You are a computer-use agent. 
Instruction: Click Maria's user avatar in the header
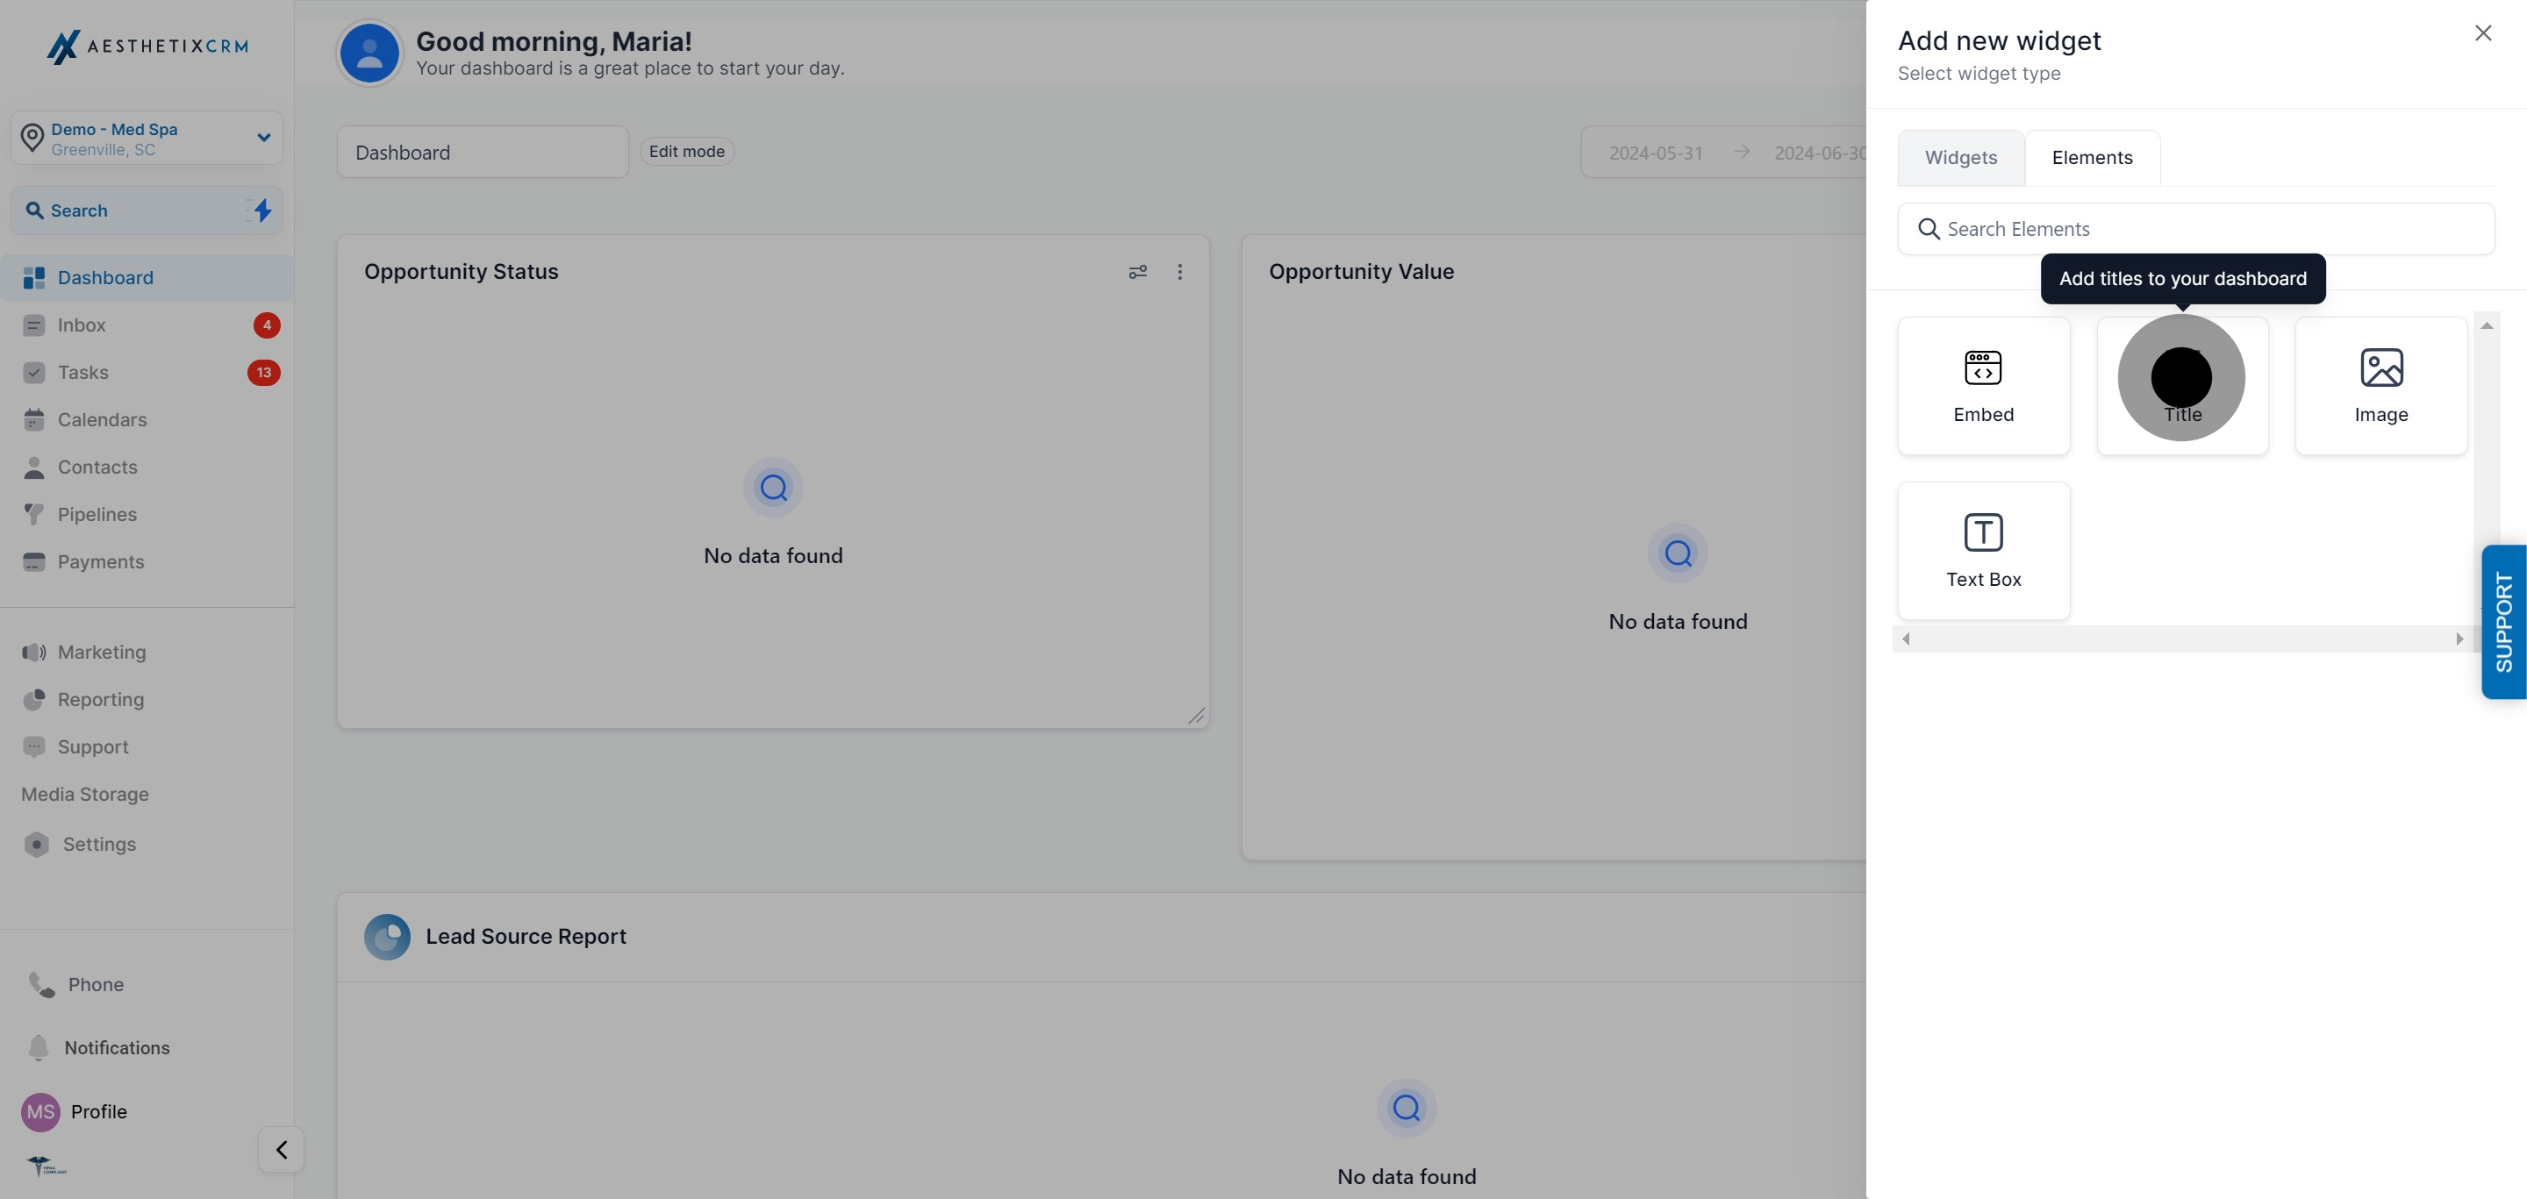[x=369, y=53]
